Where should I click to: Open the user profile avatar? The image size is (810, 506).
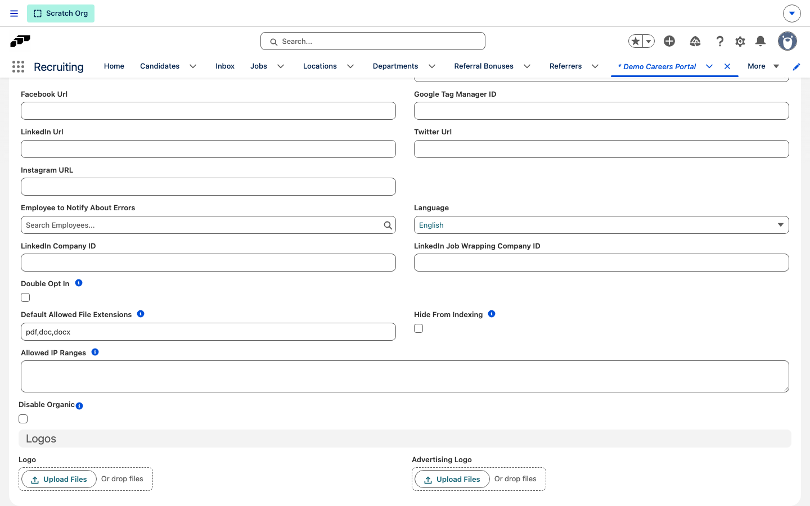787,41
